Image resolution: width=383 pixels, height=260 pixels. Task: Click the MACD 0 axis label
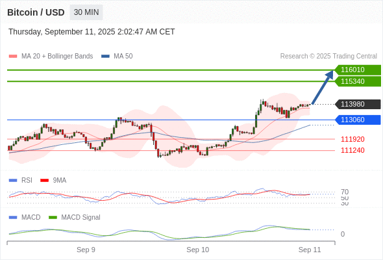click(x=343, y=234)
